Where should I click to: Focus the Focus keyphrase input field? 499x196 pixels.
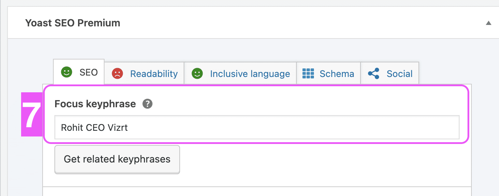click(257, 127)
